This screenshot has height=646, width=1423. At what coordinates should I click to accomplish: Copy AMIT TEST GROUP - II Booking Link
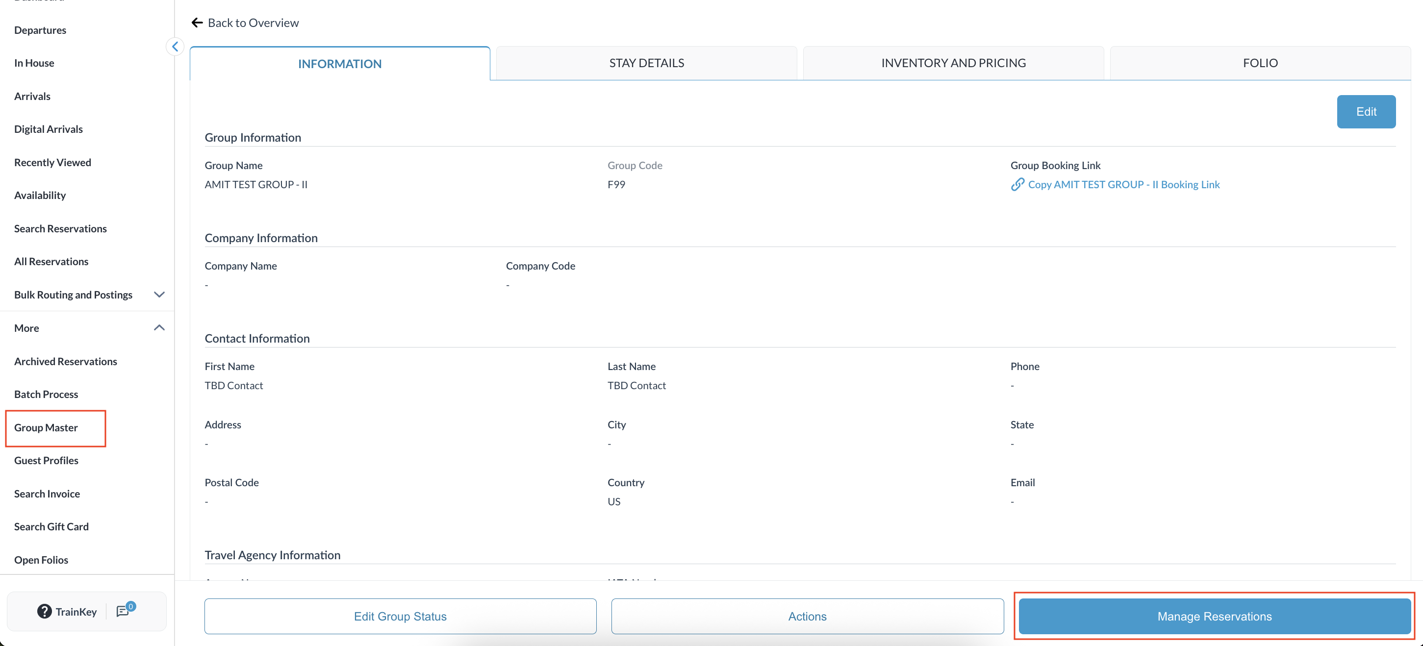pyautogui.click(x=1123, y=184)
